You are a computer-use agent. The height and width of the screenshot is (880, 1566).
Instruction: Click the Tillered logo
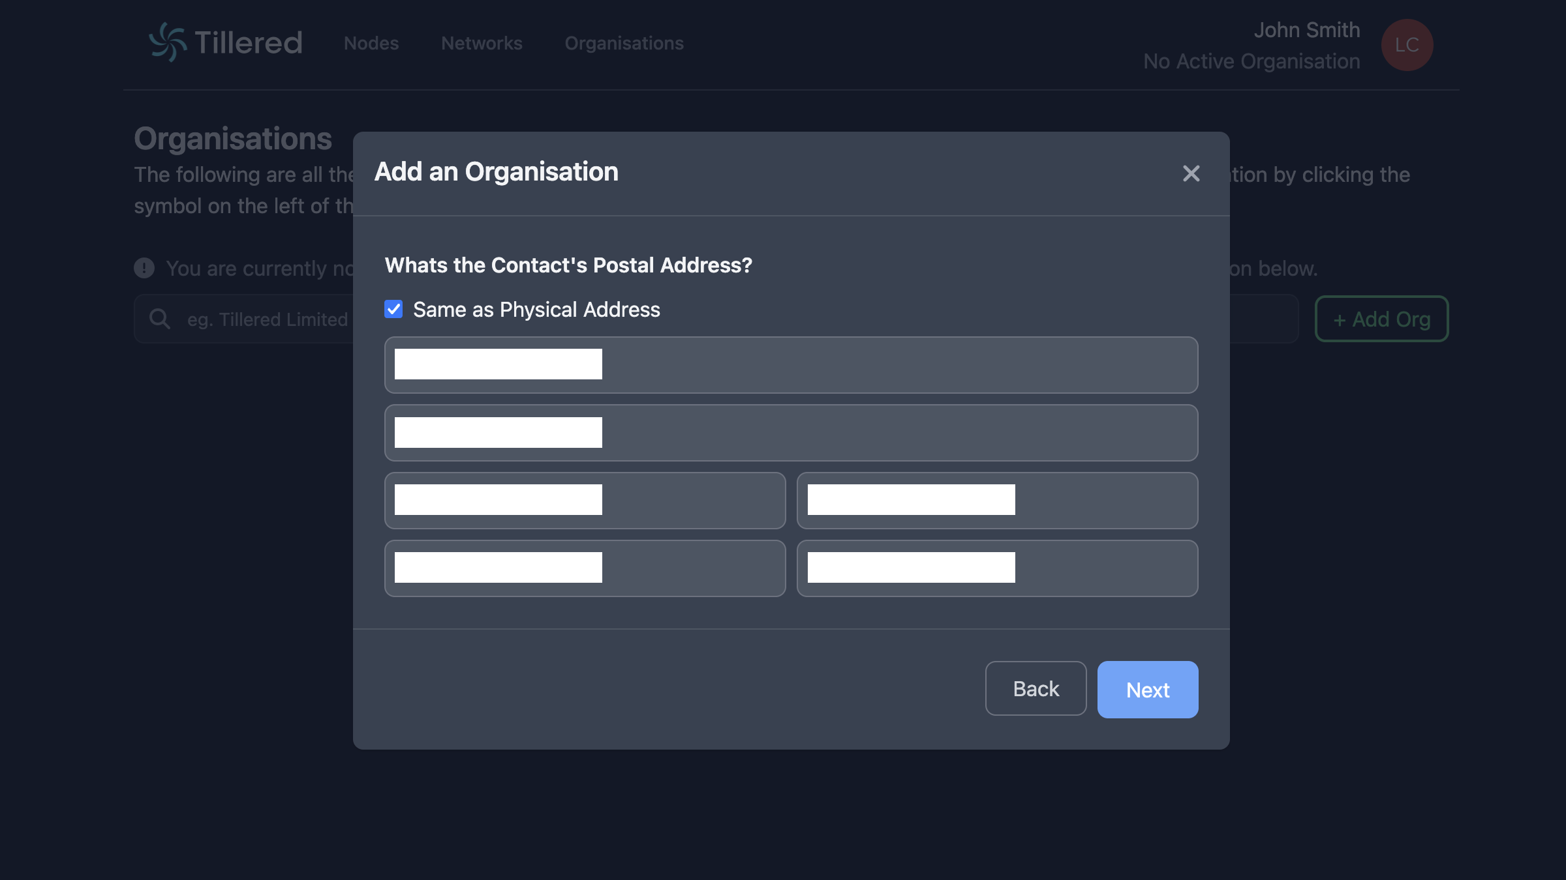pyautogui.click(x=226, y=42)
